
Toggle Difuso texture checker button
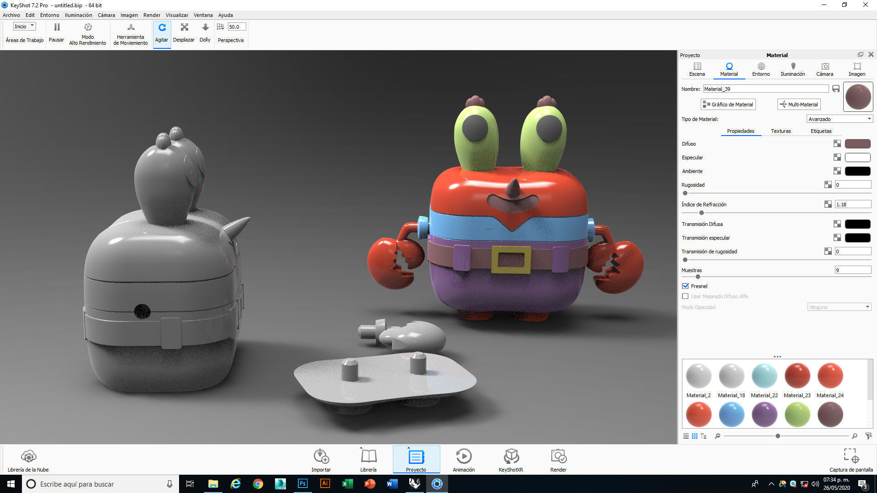(837, 144)
